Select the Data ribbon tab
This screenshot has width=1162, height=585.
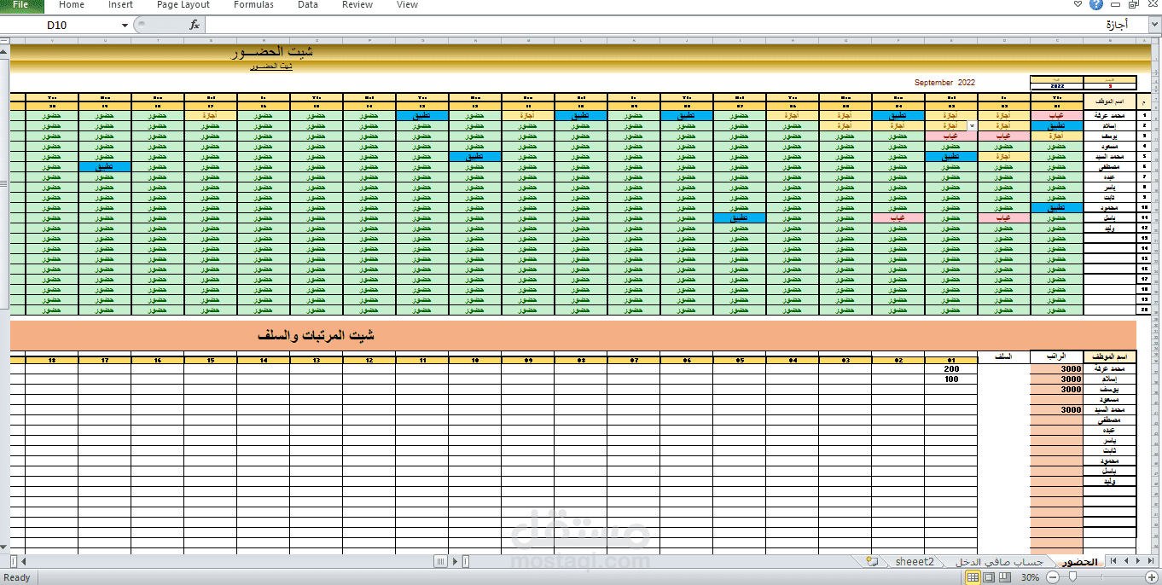pos(308,5)
